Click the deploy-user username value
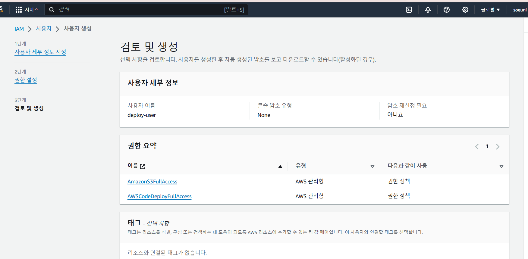Screen dimensions: 528x259 tap(142, 115)
